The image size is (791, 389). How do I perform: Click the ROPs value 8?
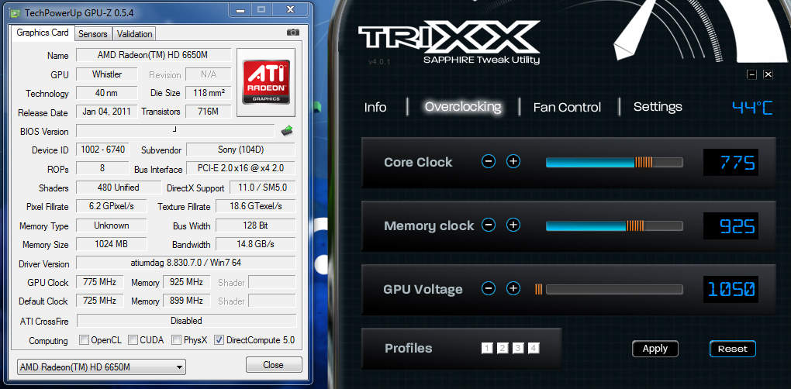[x=102, y=168]
